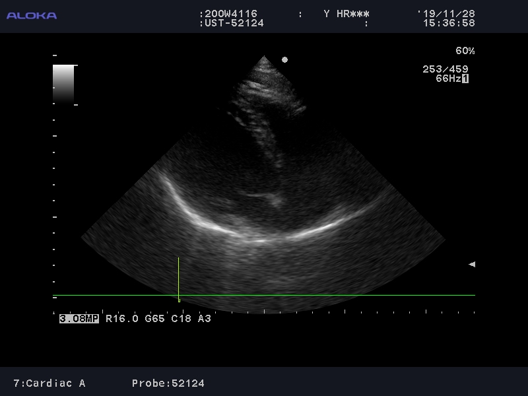Click the highlighted box beside 66Hz

tap(465, 79)
